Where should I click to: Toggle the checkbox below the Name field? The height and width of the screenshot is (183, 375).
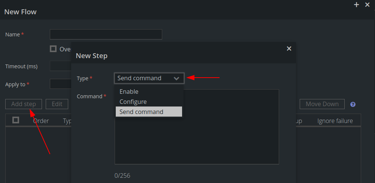pos(53,49)
